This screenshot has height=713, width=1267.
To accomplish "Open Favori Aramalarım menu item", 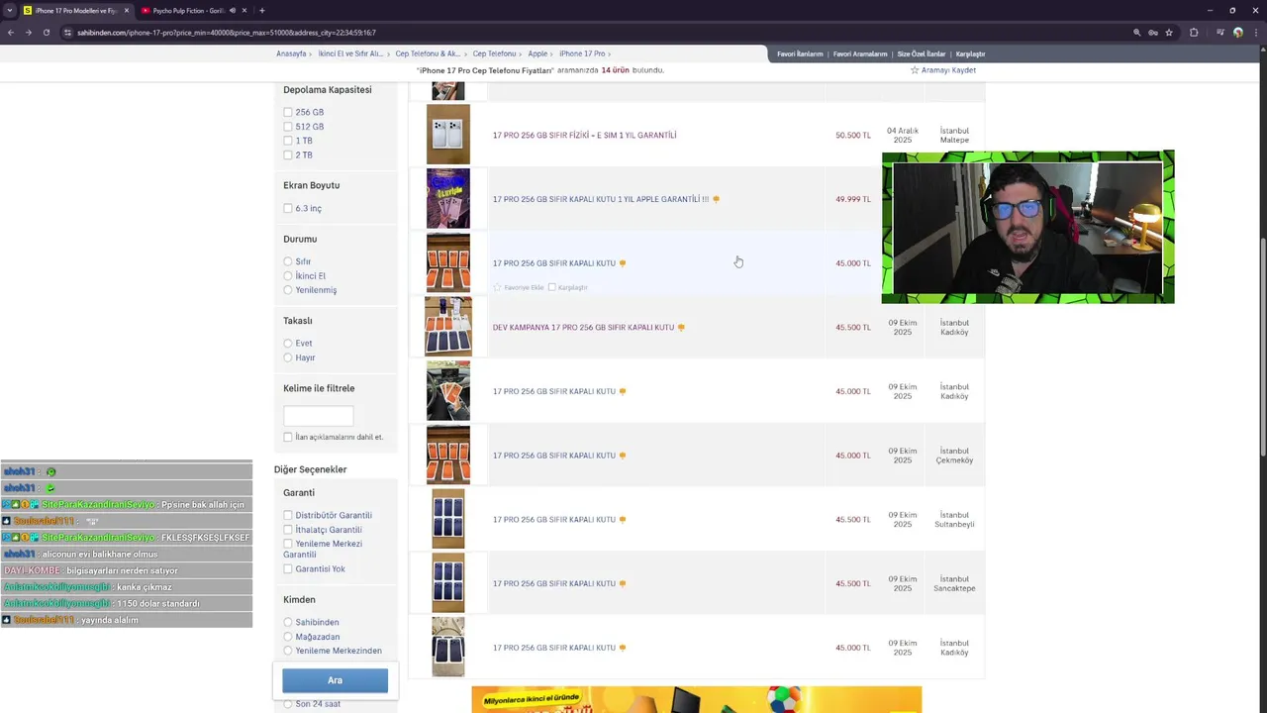I will click(x=860, y=54).
